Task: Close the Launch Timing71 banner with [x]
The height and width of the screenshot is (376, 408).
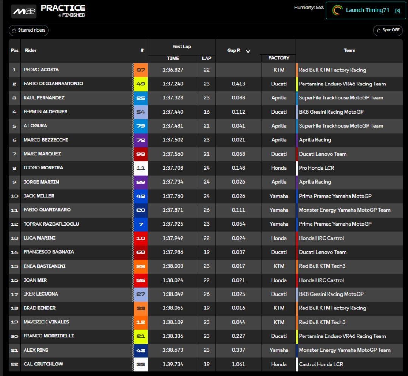Action: pyautogui.click(x=397, y=11)
